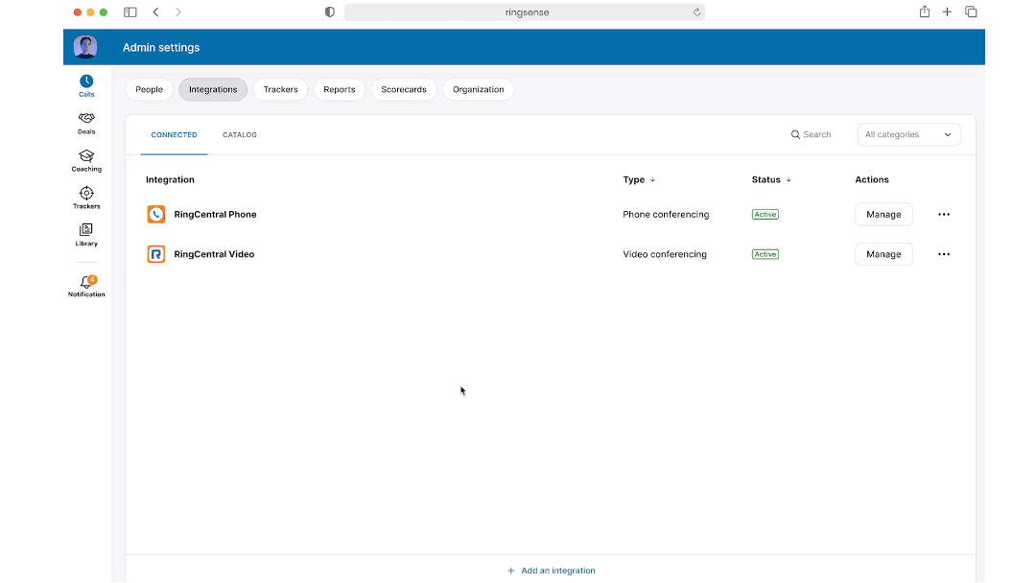Switch to the Catalog tab
The image size is (1036, 583).
pos(240,135)
